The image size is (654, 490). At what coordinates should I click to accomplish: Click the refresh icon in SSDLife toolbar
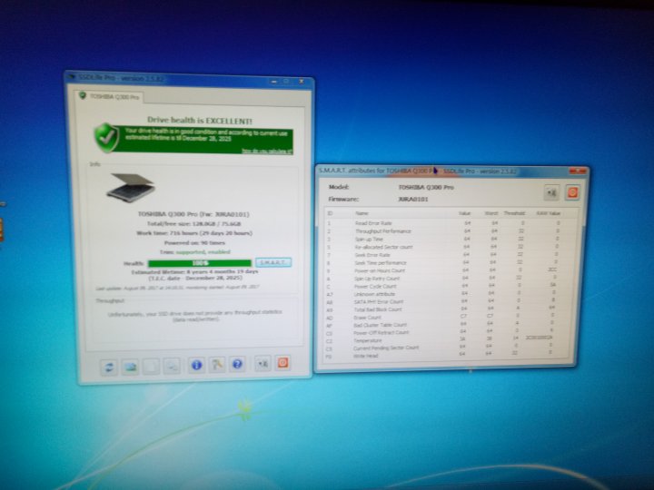pos(110,365)
